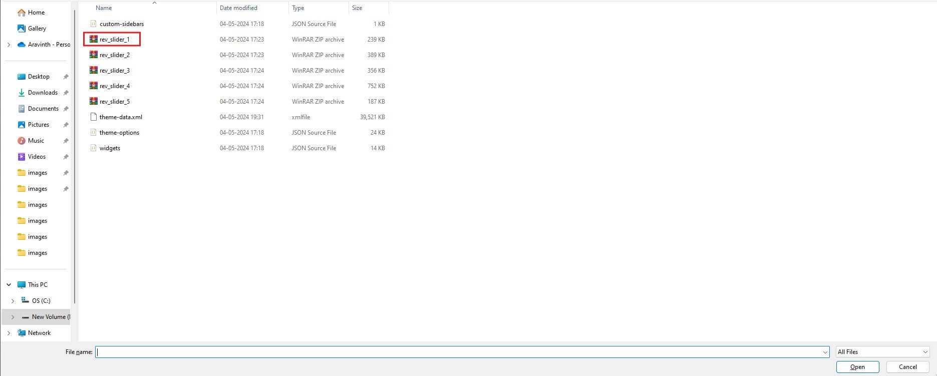The width and height of the screenshot is (937, 376).
Task: Select the rev_slider_1 ZIP archive icon
Action: pos(93,39)
